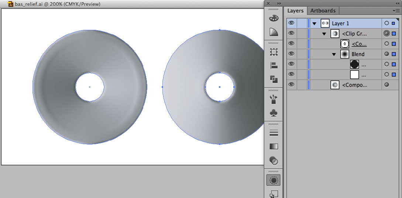Click the selection square for the Blend row

394,54
